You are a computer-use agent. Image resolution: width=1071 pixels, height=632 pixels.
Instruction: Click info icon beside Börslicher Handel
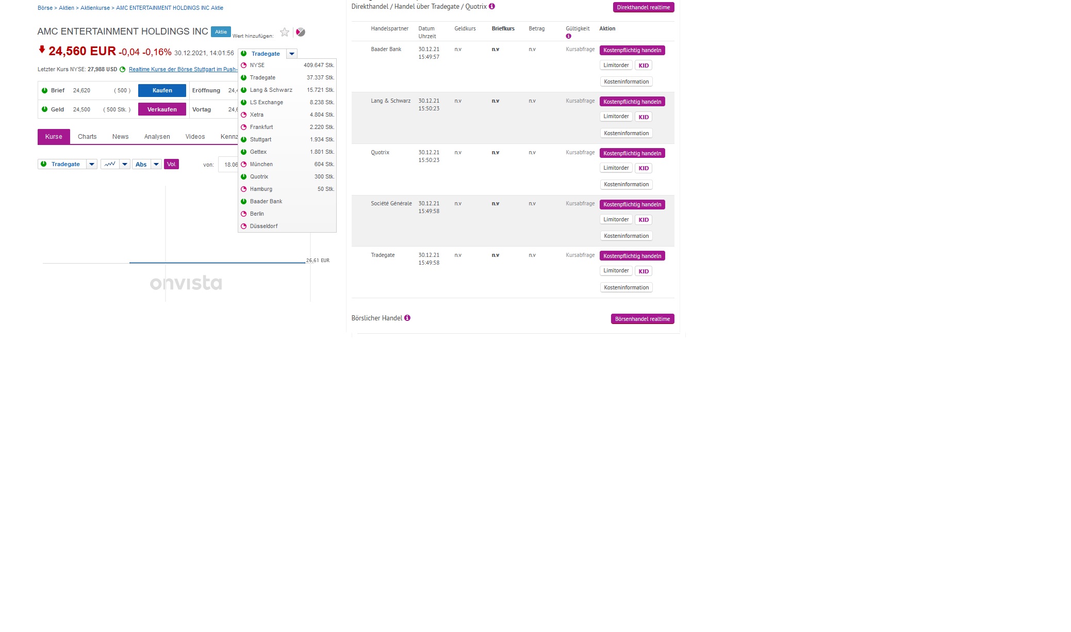tap(407, 318)
